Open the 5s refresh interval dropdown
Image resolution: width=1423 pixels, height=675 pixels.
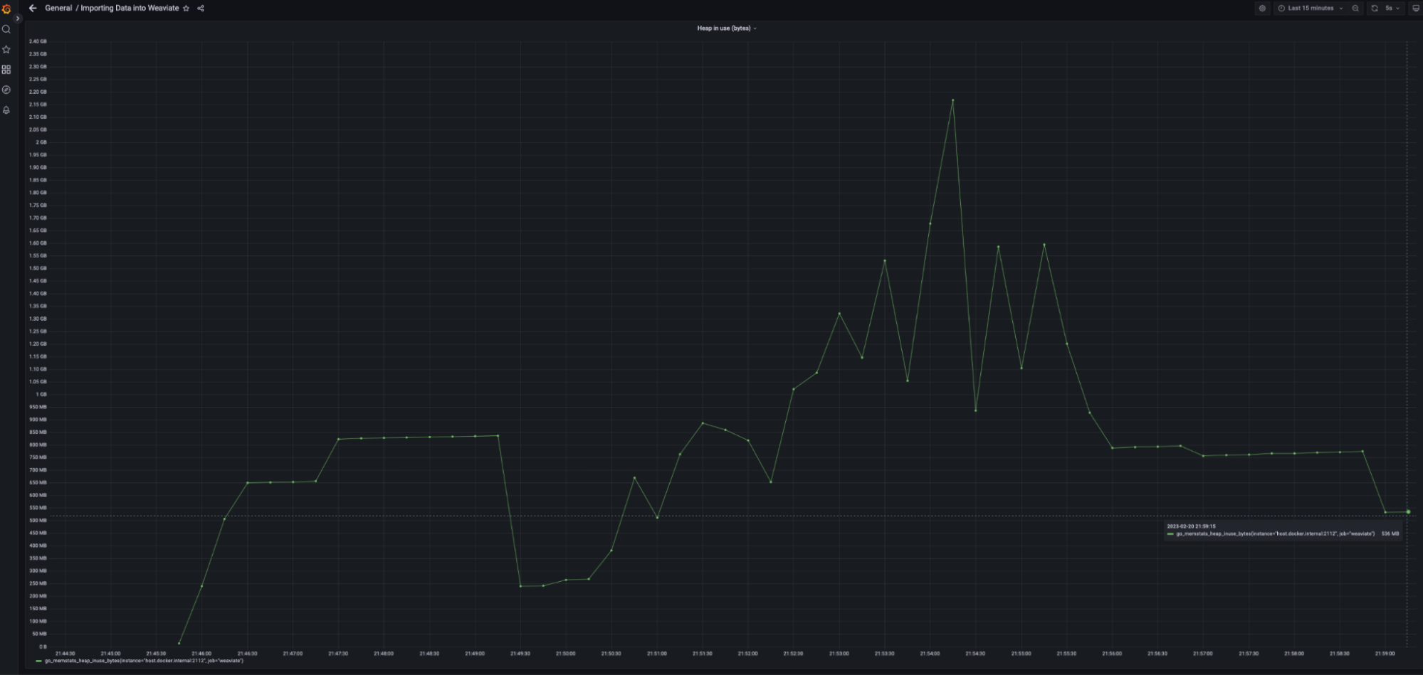[x=1392, y=9]
